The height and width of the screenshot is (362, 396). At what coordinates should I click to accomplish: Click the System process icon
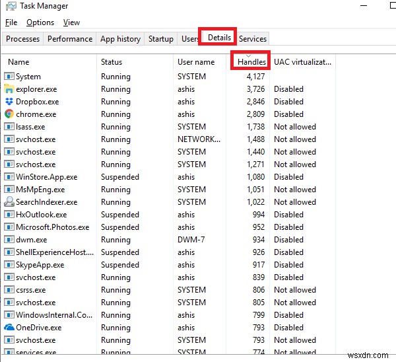(9, 77)
